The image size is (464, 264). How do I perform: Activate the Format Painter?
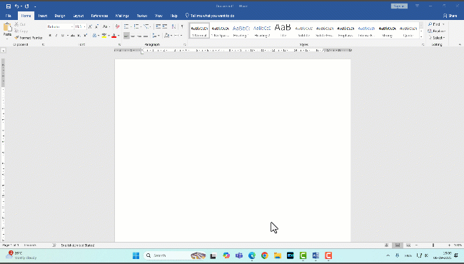[x=29, y=38]
